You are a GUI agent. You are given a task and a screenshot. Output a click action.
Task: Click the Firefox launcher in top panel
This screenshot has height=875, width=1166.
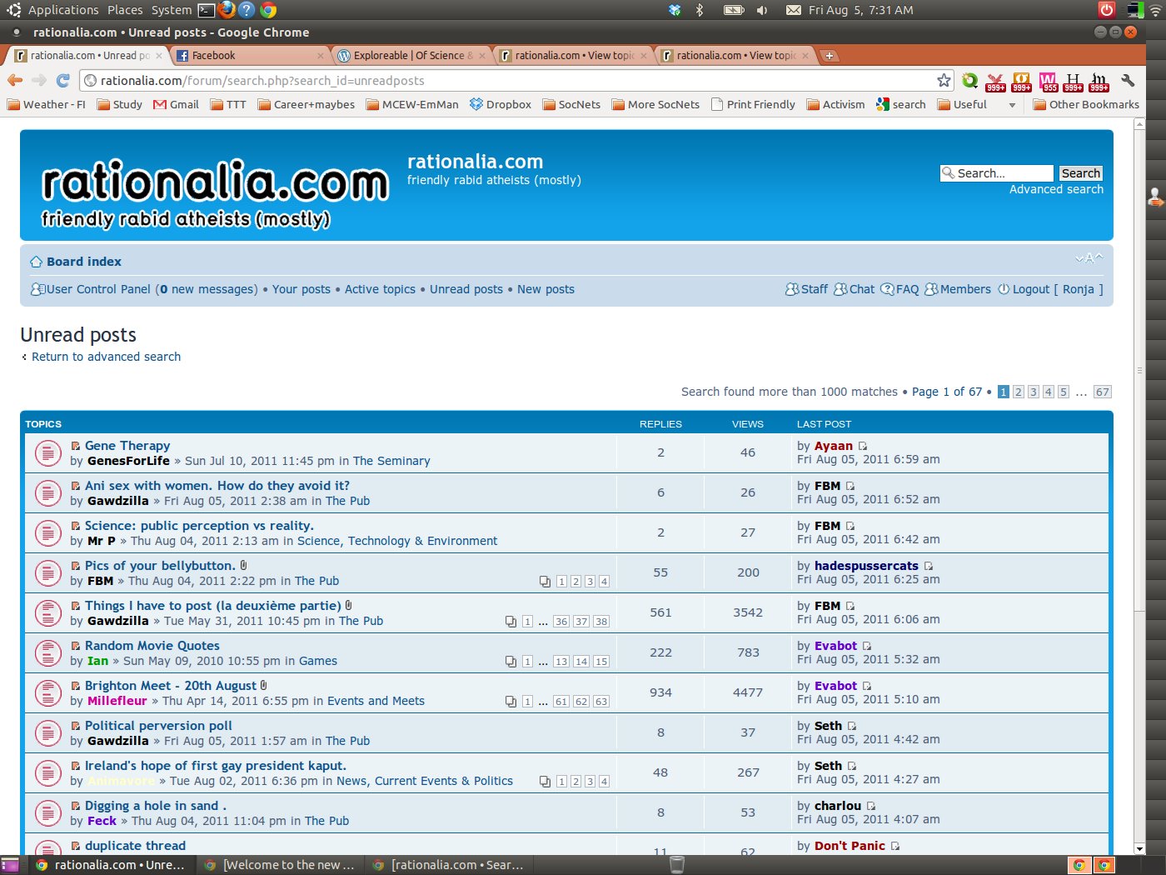point(227,10)
